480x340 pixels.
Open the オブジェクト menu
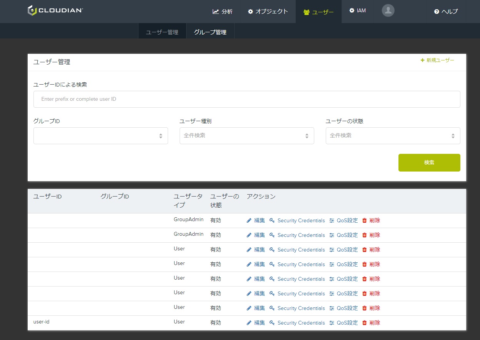pyautogui.click(x=268, y=12)
